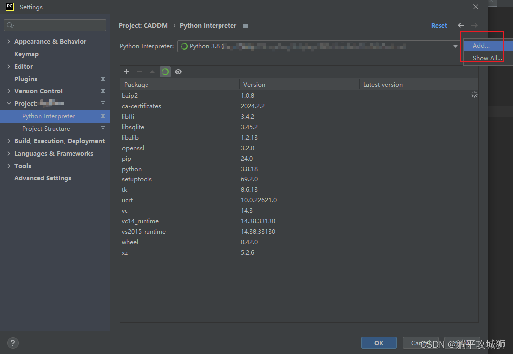This screenshot has width=513, height=354.
Task: Select the openssl package row
Action: 299,148
